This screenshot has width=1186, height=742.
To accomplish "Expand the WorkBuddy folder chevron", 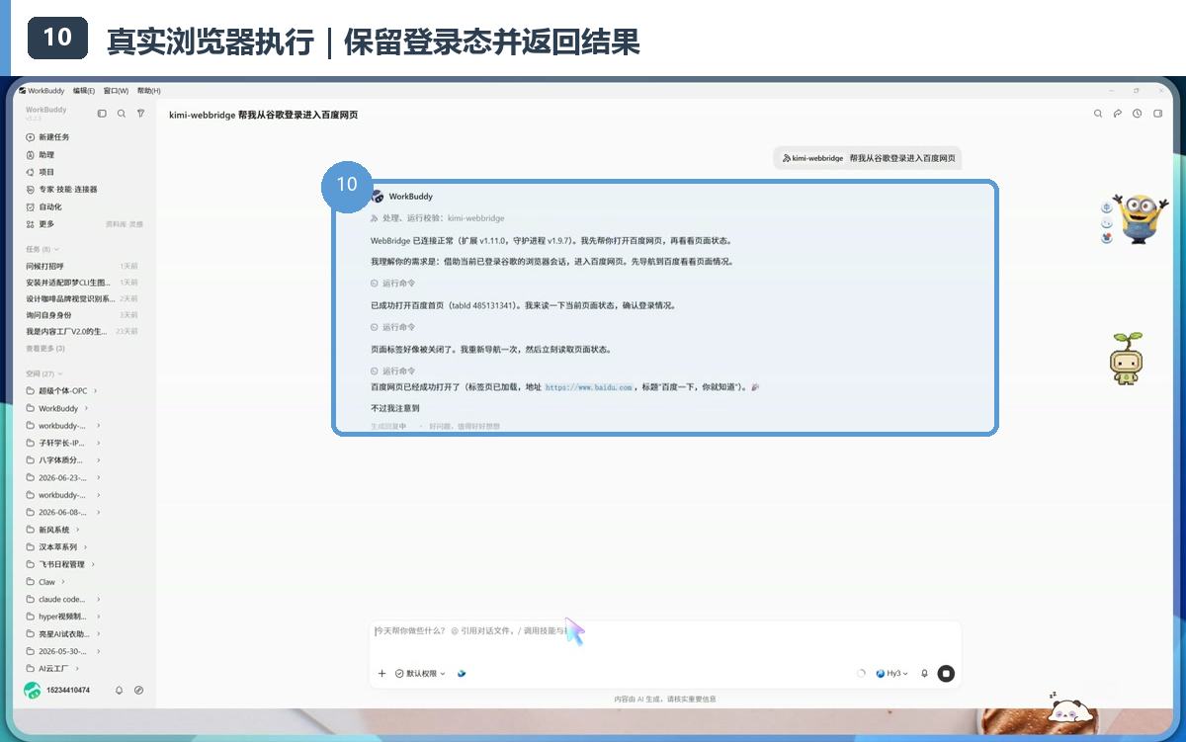I will (x=86, y=408).
